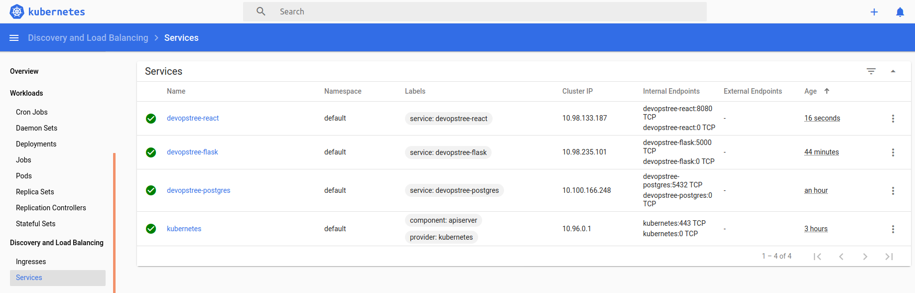915x293 pixels.
Task: Go to last page of services
Action: tap(889, 257)
